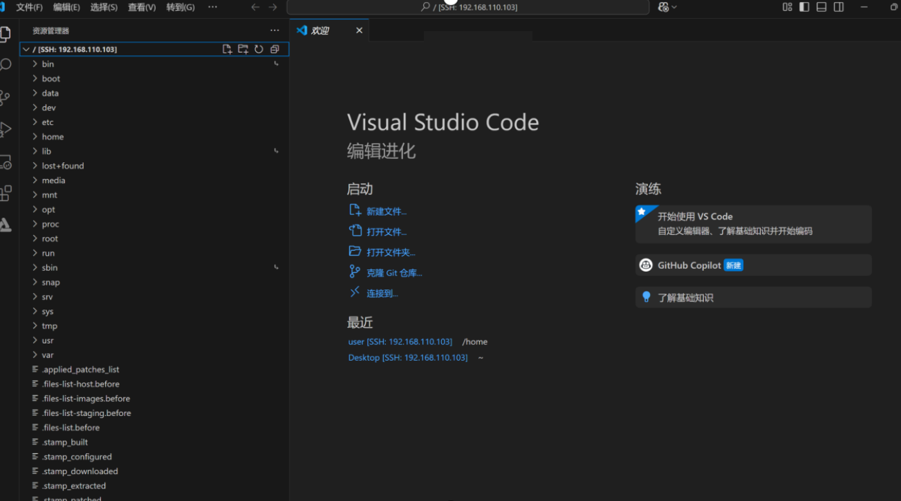
Task: Open the 查看(V) menu
Action: (x=142, y=7)
